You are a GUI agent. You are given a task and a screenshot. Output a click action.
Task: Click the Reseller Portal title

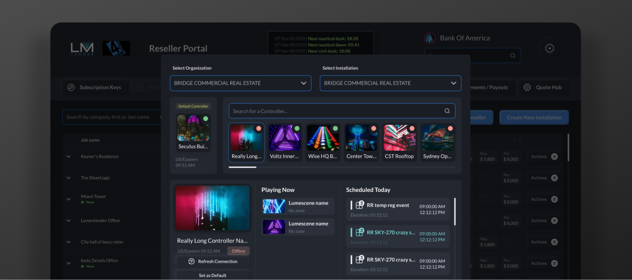(x=178, y=49)
